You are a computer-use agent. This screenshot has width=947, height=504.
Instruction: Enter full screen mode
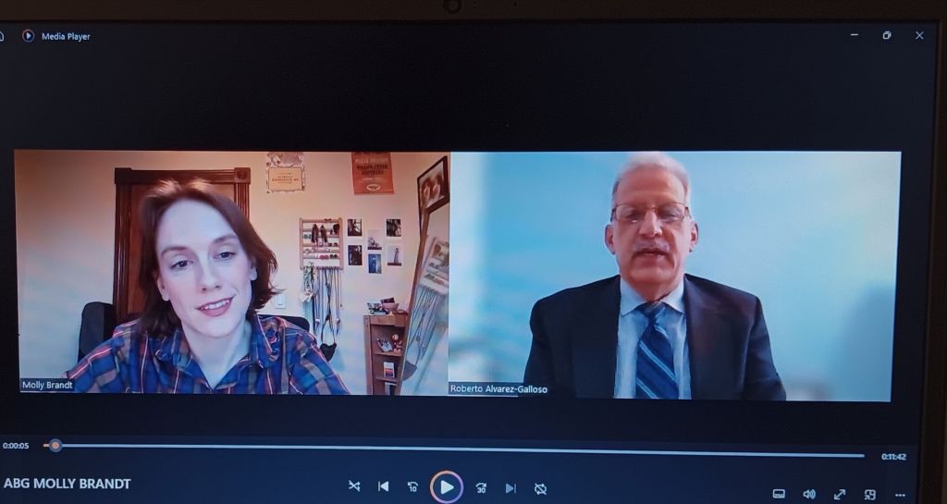point(840,494)
